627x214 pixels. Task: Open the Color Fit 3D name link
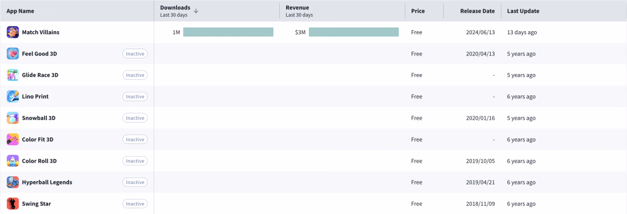38,139
